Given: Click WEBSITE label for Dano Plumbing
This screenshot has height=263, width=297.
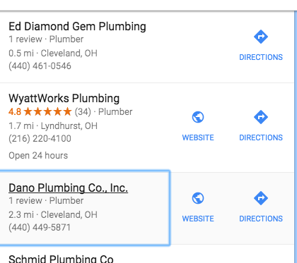Looking at the screenshot, I should 198,219.
